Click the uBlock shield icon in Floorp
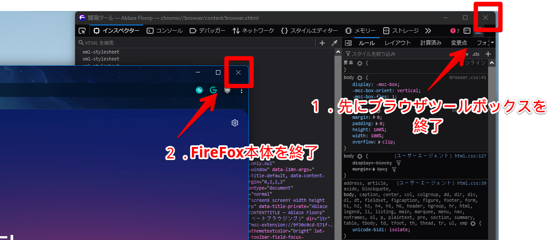The height and width of the screenshot is (240, 550). click(x=227, y=90)
